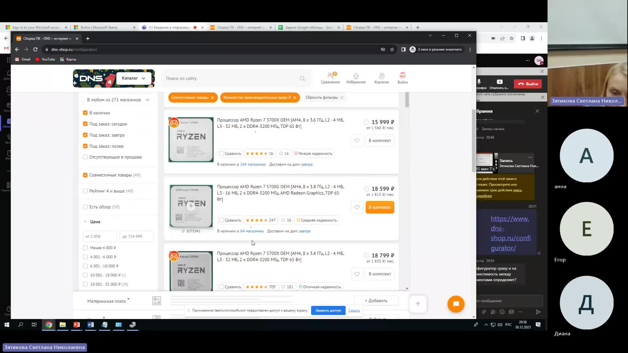Uncheck the В наличии checkbox
Viewport: 628px width, 353px height.
[85, 113]
